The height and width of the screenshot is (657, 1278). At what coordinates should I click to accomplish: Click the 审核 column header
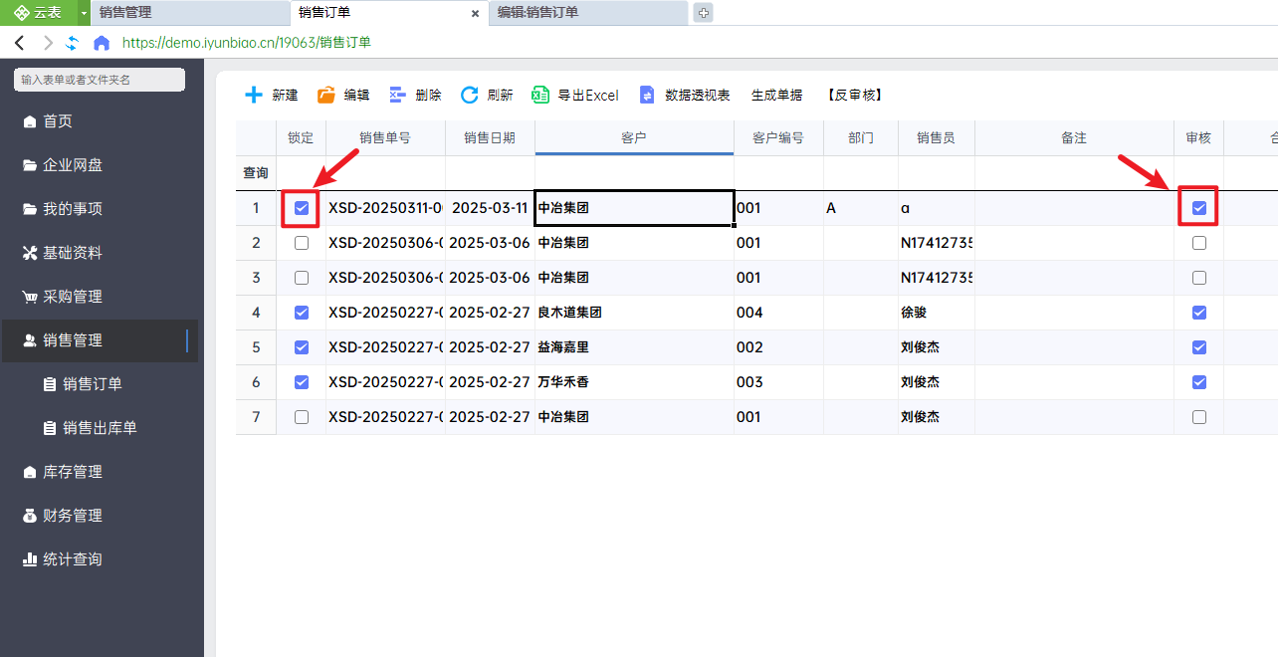click(1198, 138)
